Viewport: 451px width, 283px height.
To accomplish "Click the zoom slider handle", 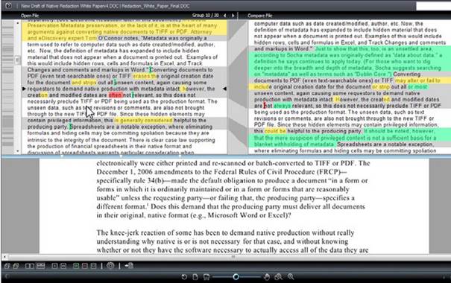I will (x=236, y=277).
